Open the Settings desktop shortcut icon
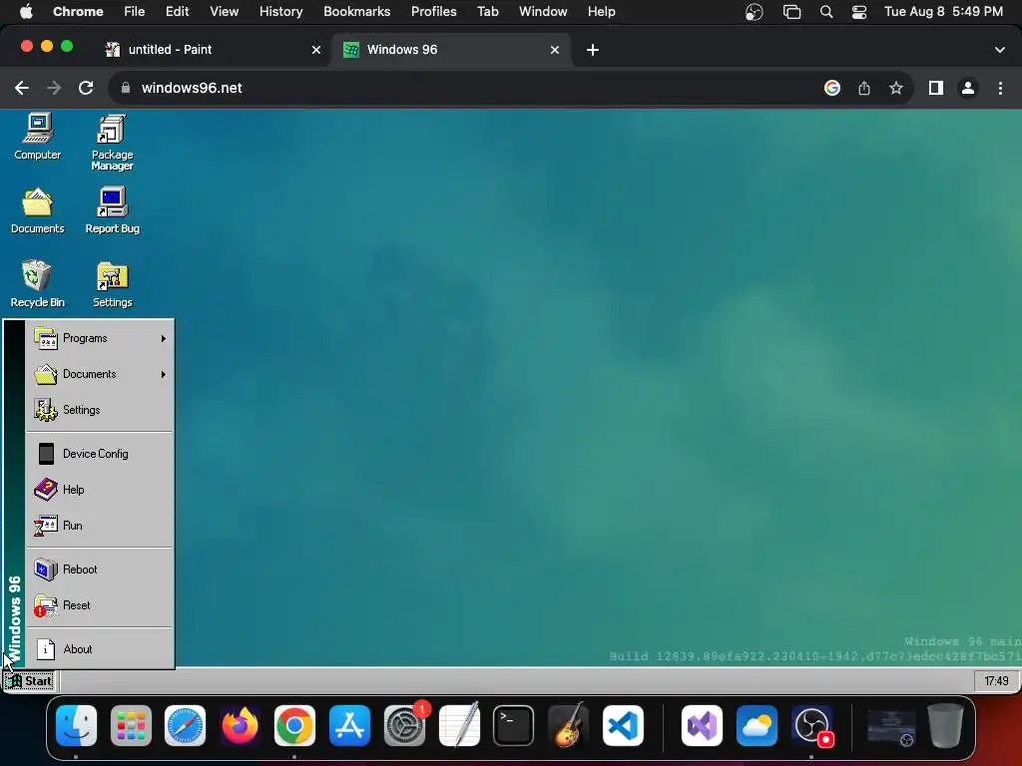This screenshot has height=766, width=1022. click(112, 284)
